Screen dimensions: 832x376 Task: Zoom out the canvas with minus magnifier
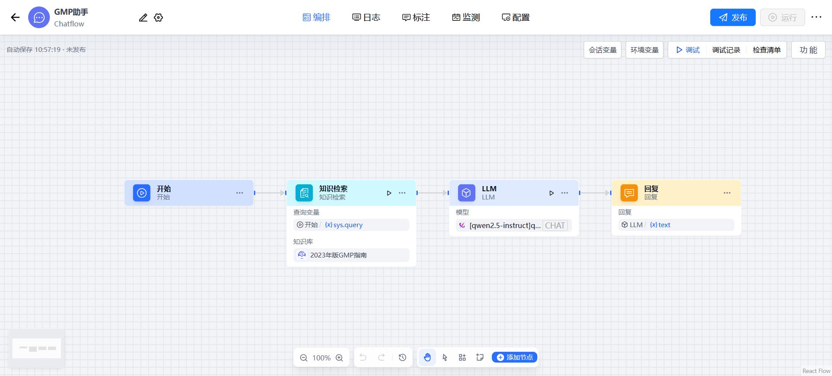point(304,358)
